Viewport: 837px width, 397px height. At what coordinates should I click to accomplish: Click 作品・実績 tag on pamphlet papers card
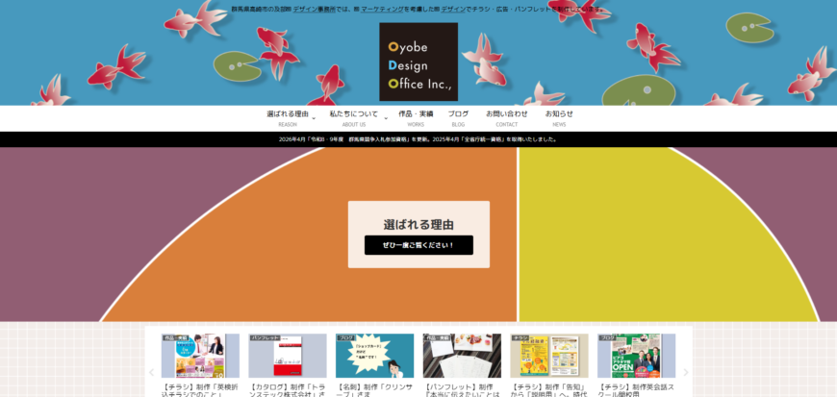click(x=437, y=337)
